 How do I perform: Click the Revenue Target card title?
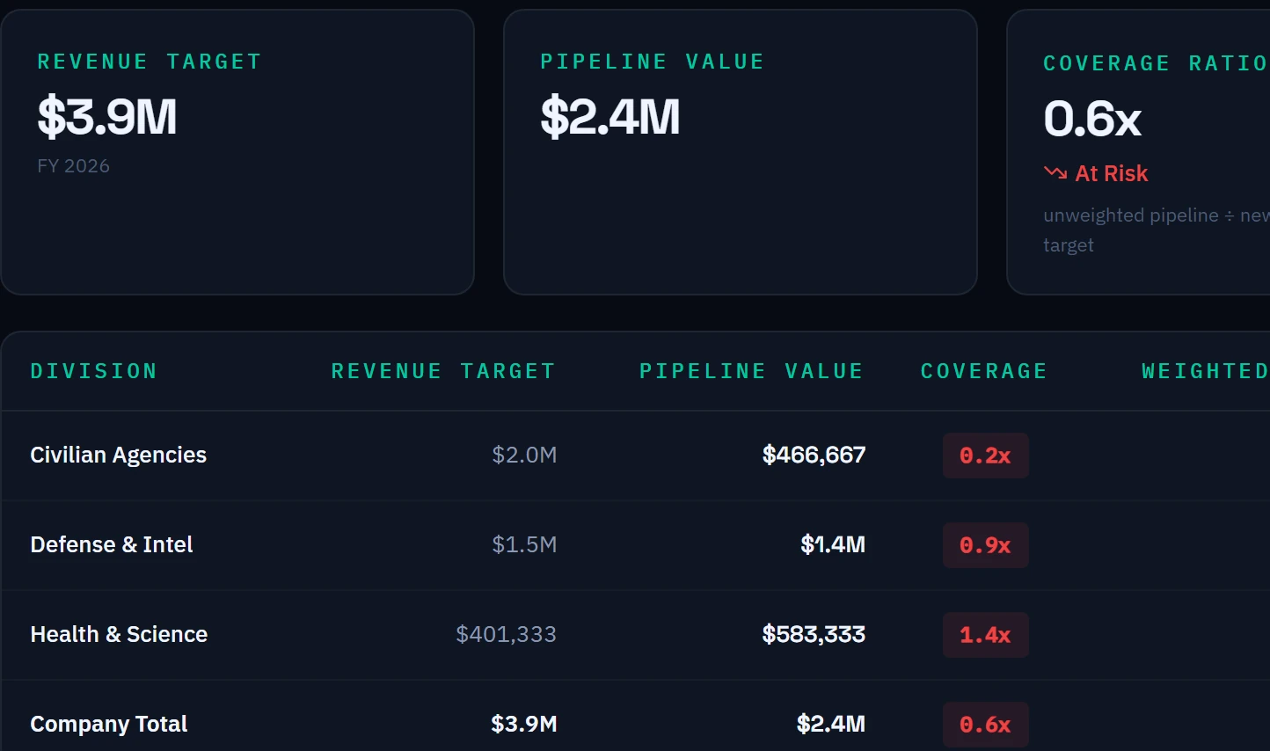tap(150, 62)
